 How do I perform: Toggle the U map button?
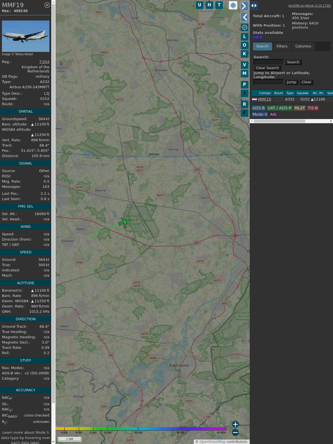point(200,5)
